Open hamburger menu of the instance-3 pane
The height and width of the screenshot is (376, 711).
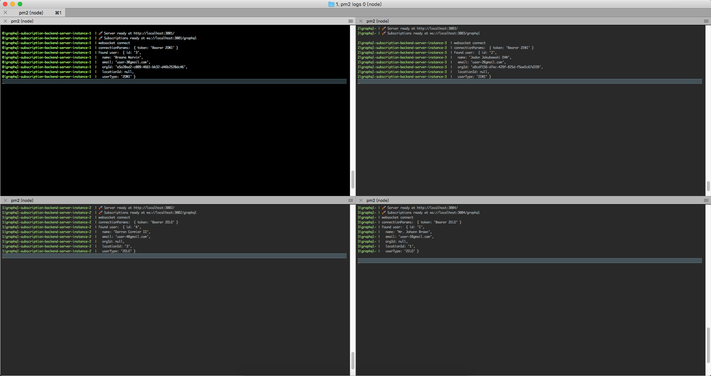(x=706, y=21)
